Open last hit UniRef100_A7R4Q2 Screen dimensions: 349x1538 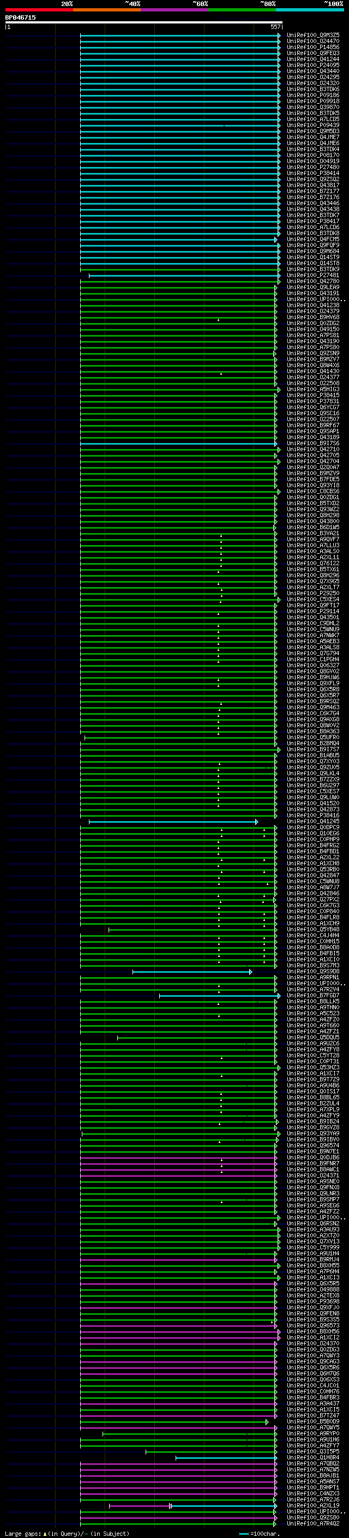tap(313, 1523)
